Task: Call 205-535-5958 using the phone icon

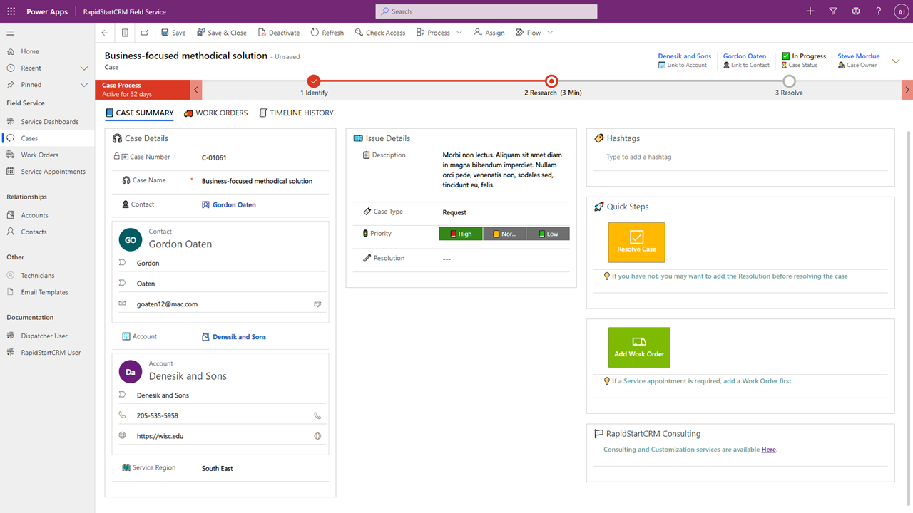Action: click(x=317, y=415)
